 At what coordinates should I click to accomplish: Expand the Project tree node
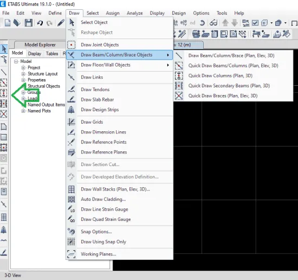point(23,68)
